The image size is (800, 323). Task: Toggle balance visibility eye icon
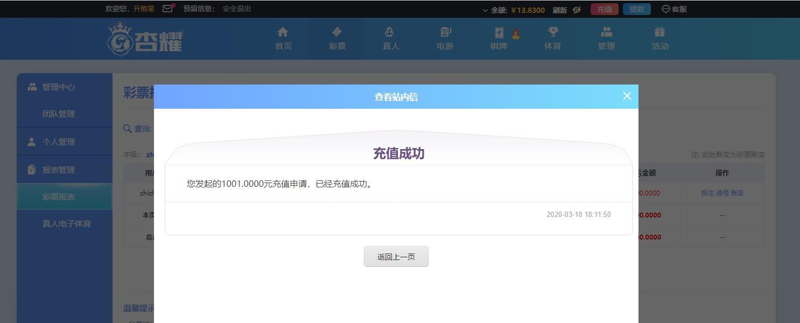click(x=577, y=10)
